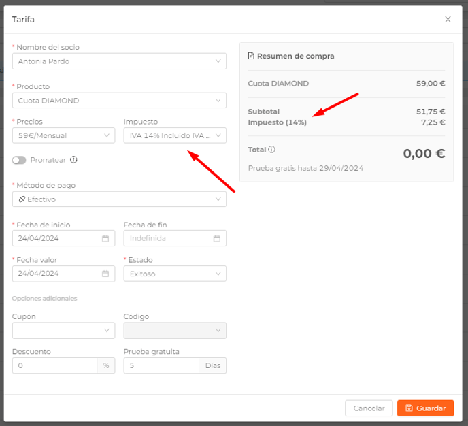Open the Cupón dropdown
468x426 pixels.
pyautogui.click(x=63, y=331)
